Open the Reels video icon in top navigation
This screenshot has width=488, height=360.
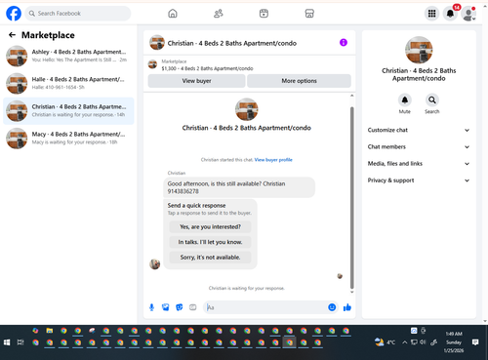[264, 14]
